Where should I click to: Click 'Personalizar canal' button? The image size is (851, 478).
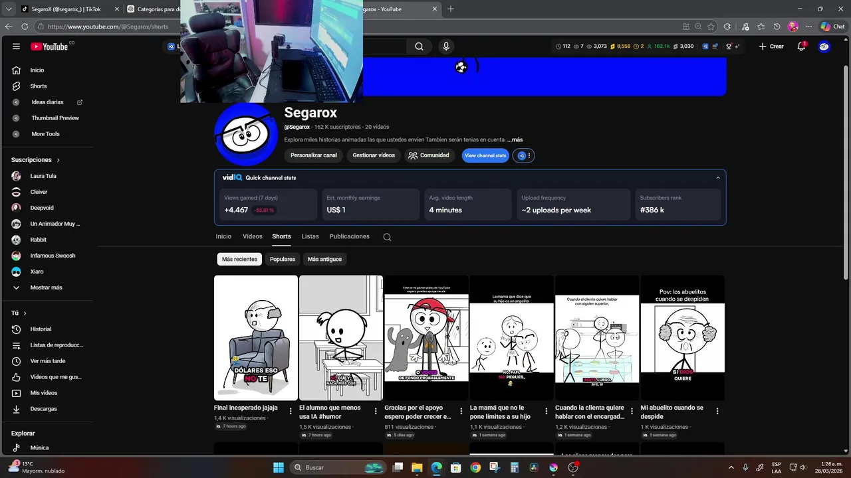[314, 155]
